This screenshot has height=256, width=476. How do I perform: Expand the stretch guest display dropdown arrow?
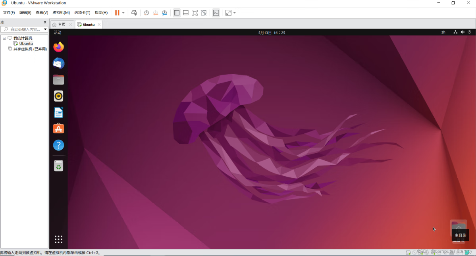(x=235, y=13)
